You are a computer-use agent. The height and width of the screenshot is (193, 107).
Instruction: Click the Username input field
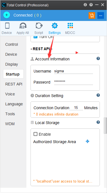tap(73, 71)
